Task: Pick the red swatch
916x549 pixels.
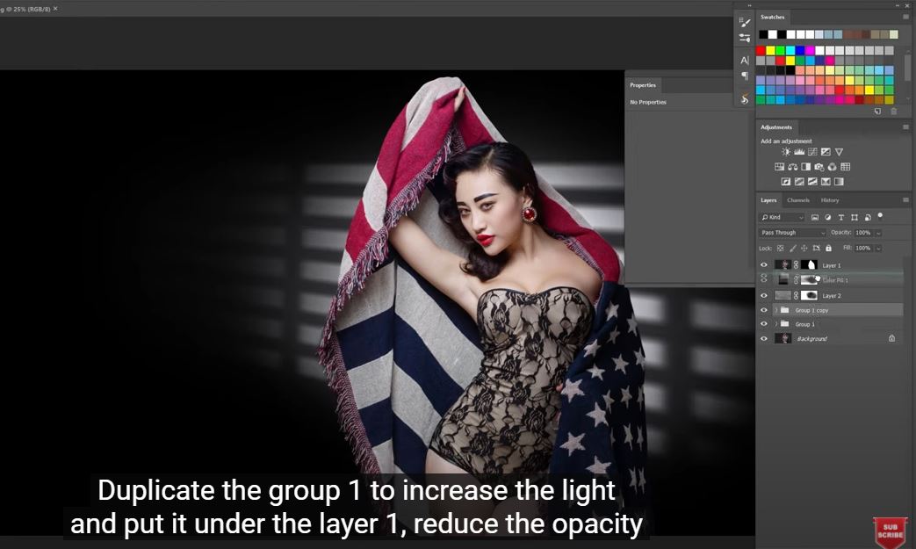Action: [x=761, y=51]
